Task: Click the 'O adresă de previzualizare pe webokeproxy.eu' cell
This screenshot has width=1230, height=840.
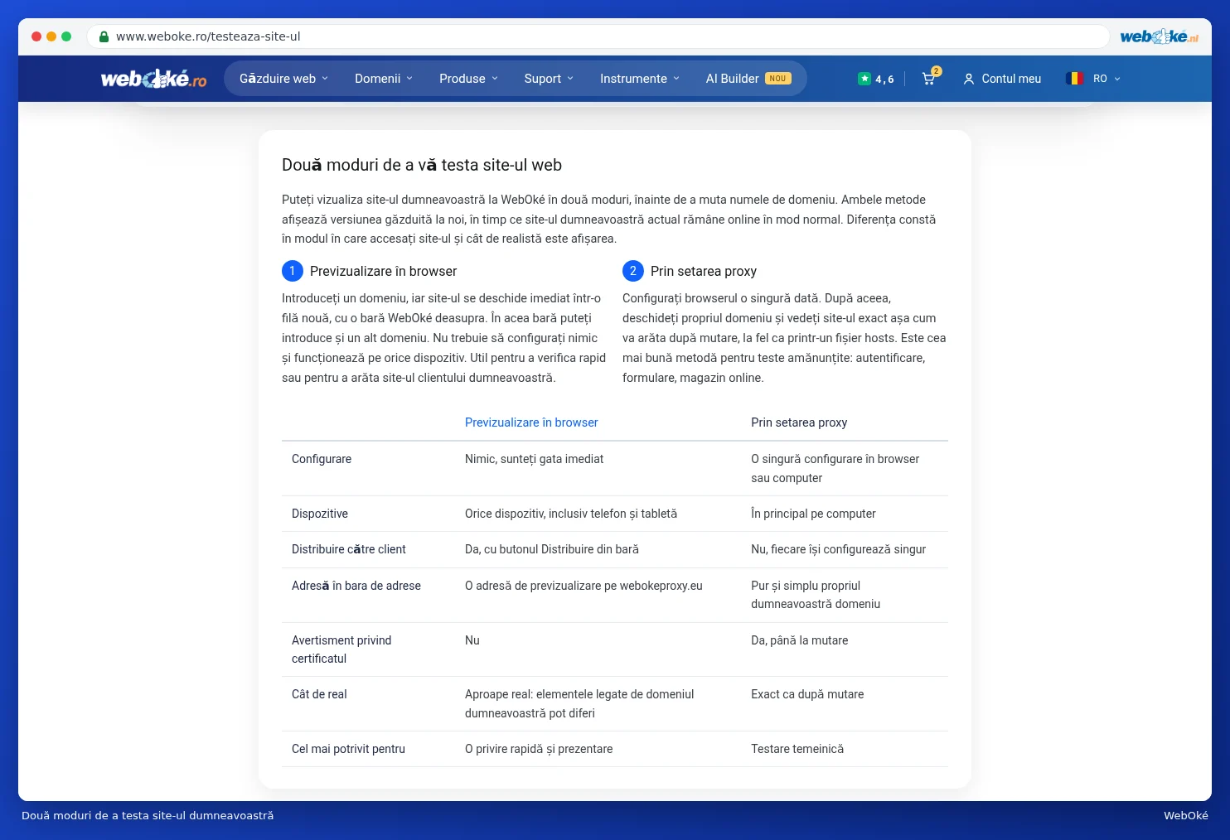Action: click(584, 586)
